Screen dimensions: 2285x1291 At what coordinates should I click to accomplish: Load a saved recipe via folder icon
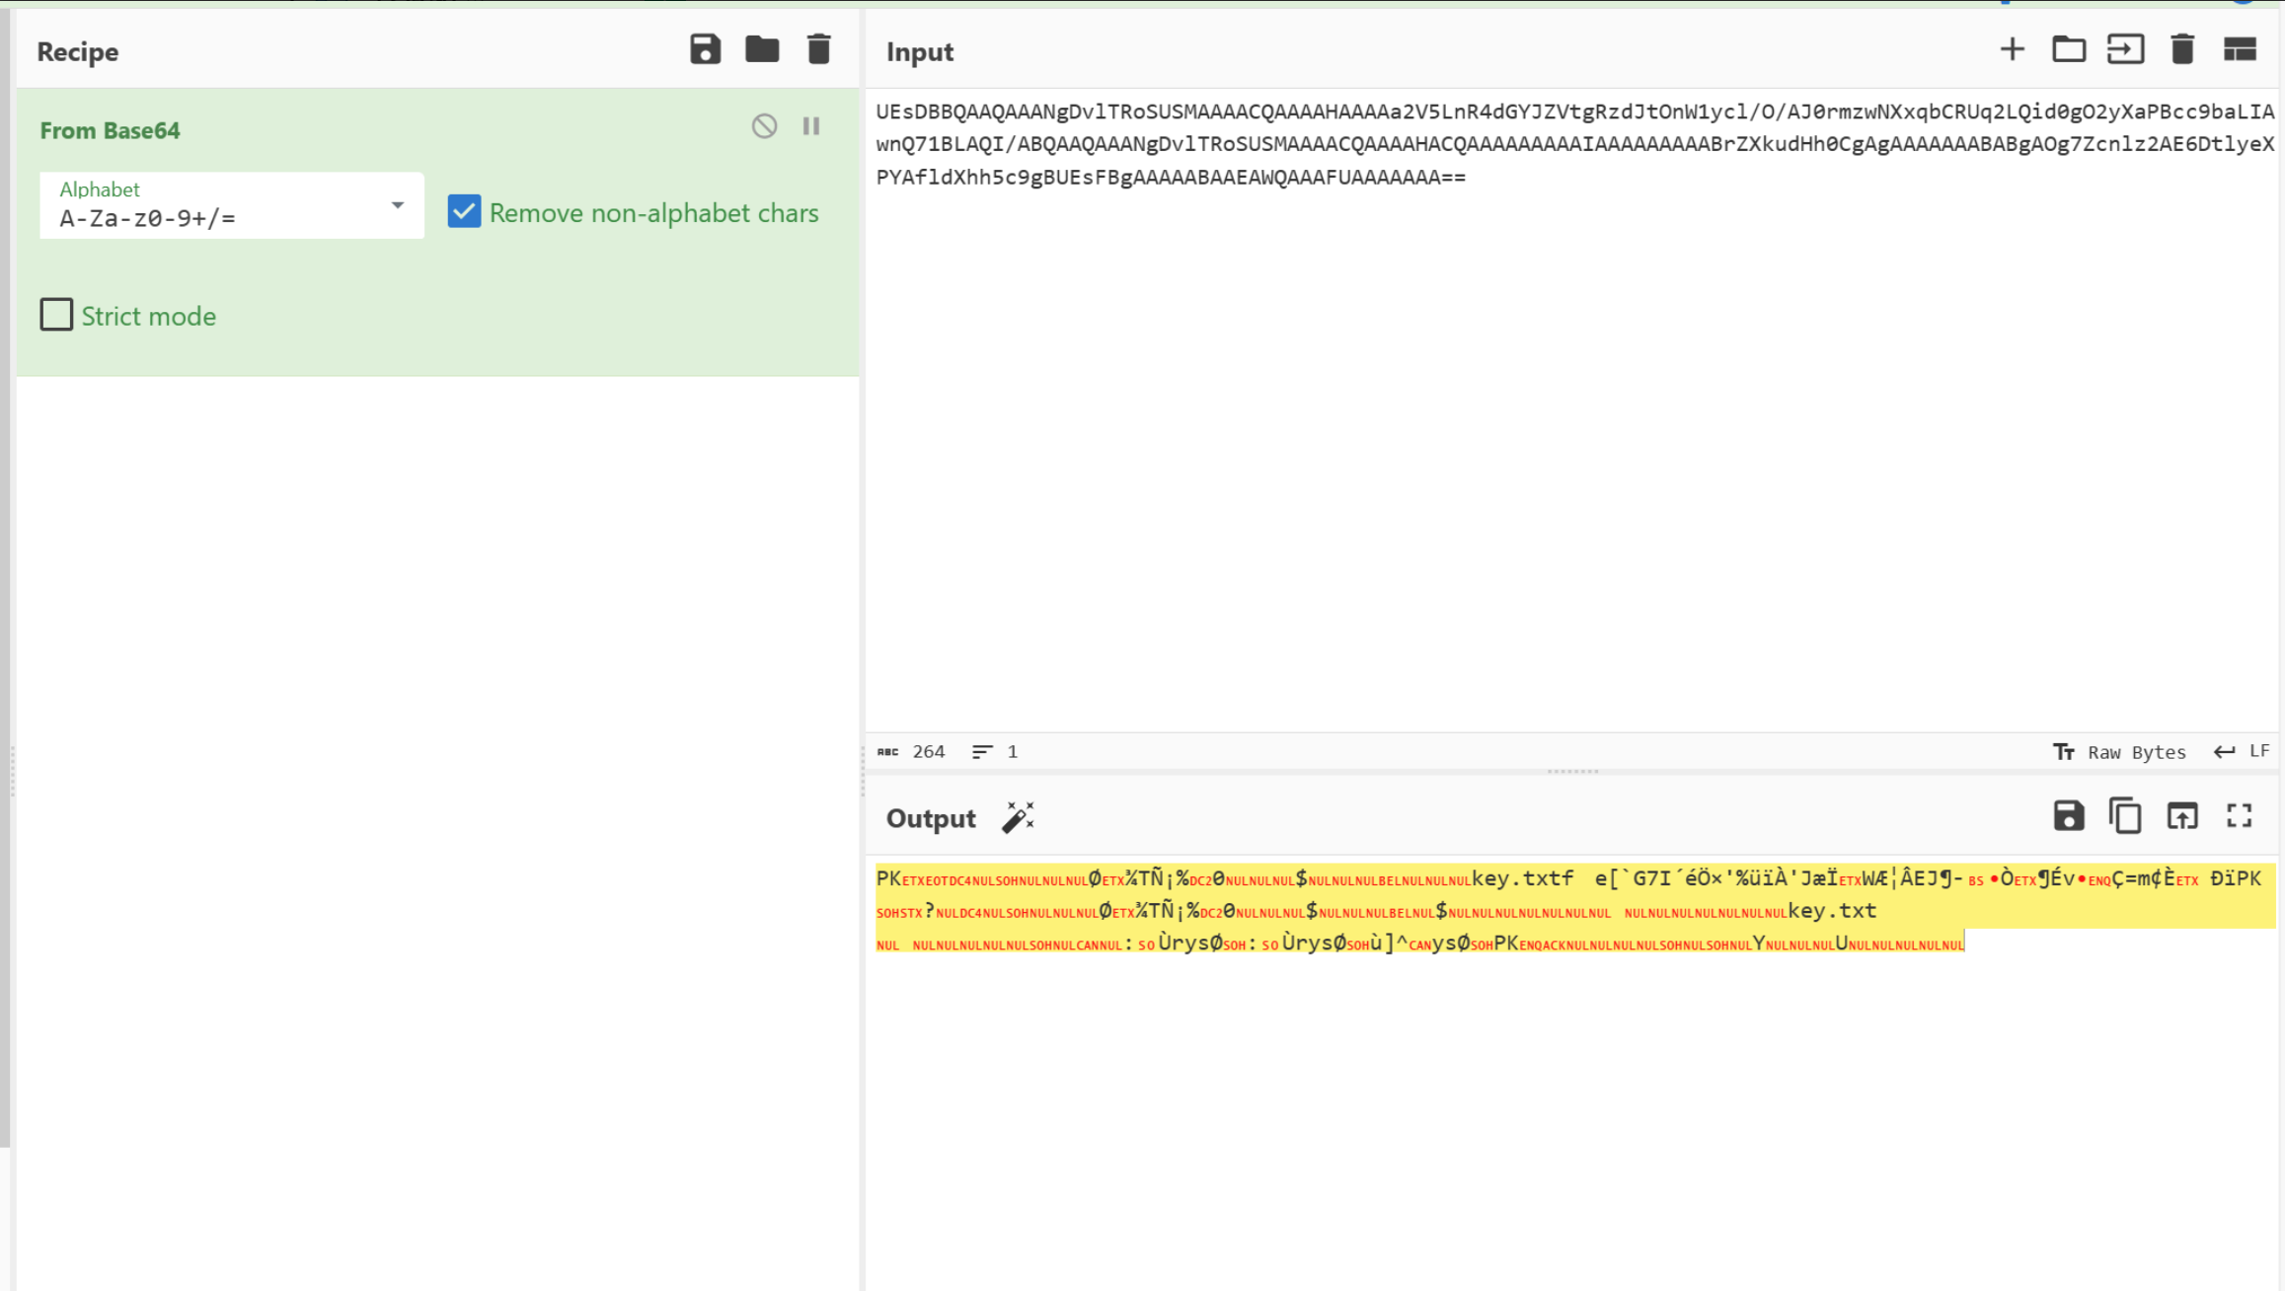pyautogui.click(x=761, y=49)
